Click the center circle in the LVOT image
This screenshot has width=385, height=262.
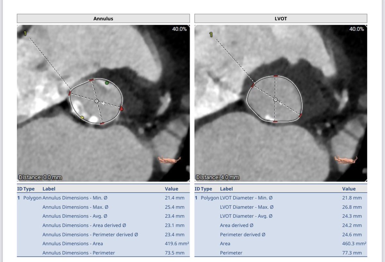275,100
